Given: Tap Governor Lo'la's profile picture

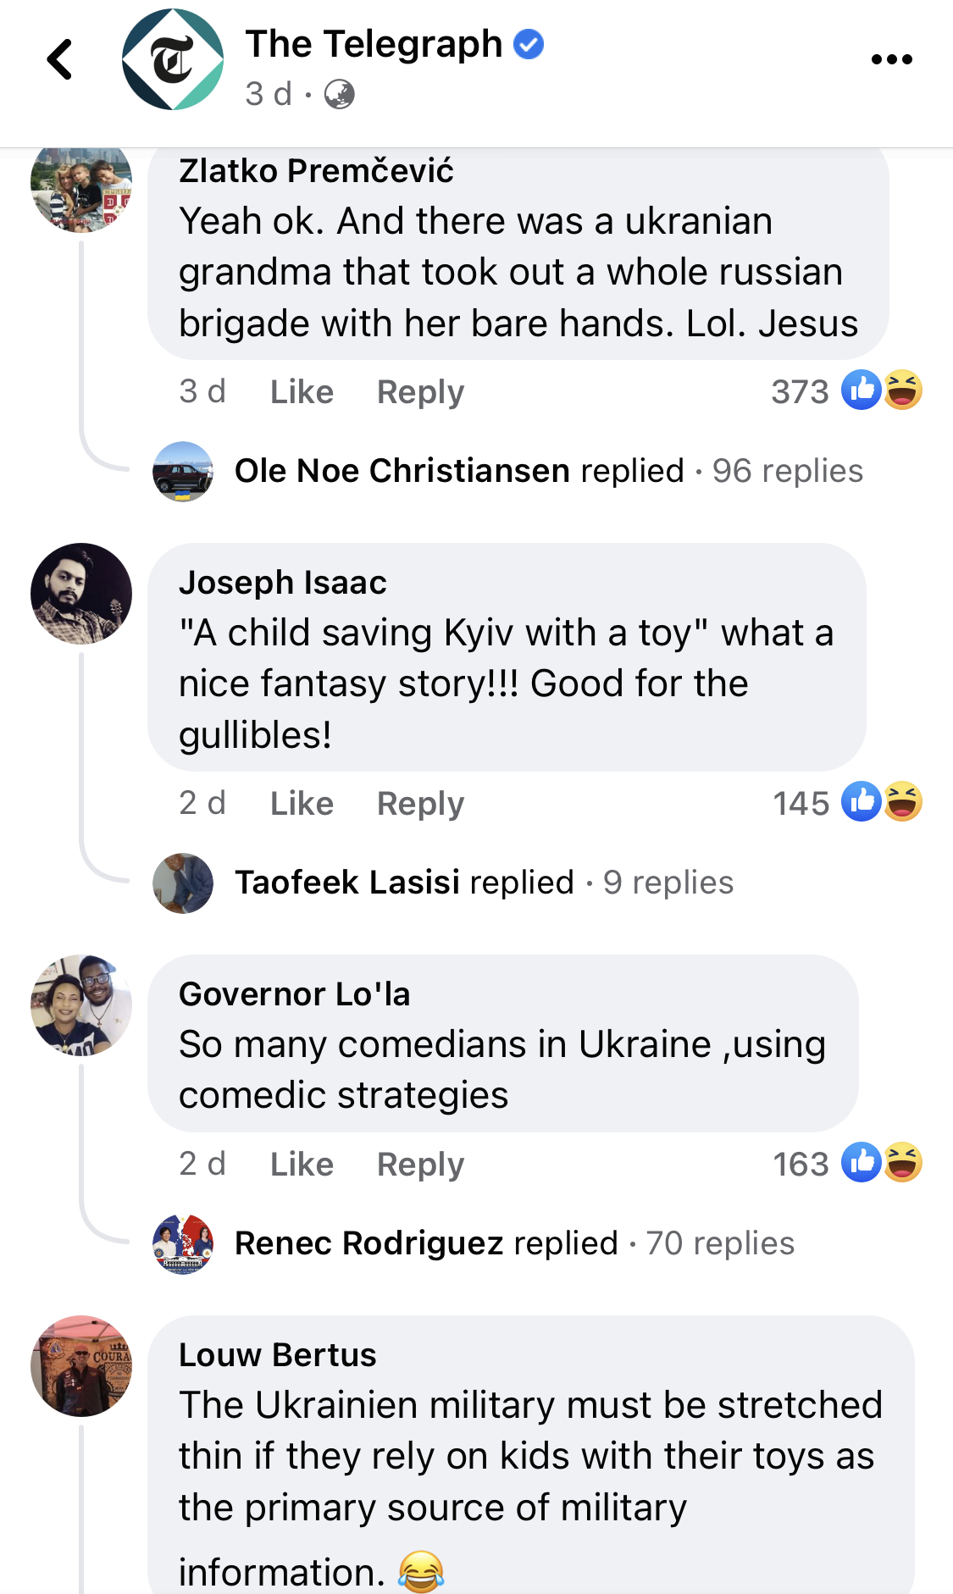Looking at the screenshot, I should tap(81, 1005).
